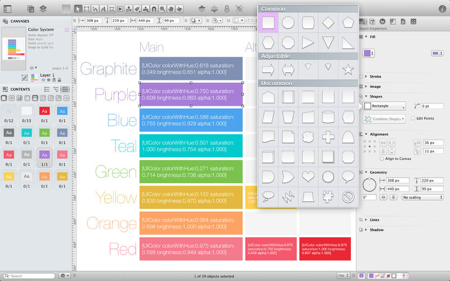Viewport: 450px width, 281px height.
Task: Click the purple Fill color swatch
Action: (367, 53)
